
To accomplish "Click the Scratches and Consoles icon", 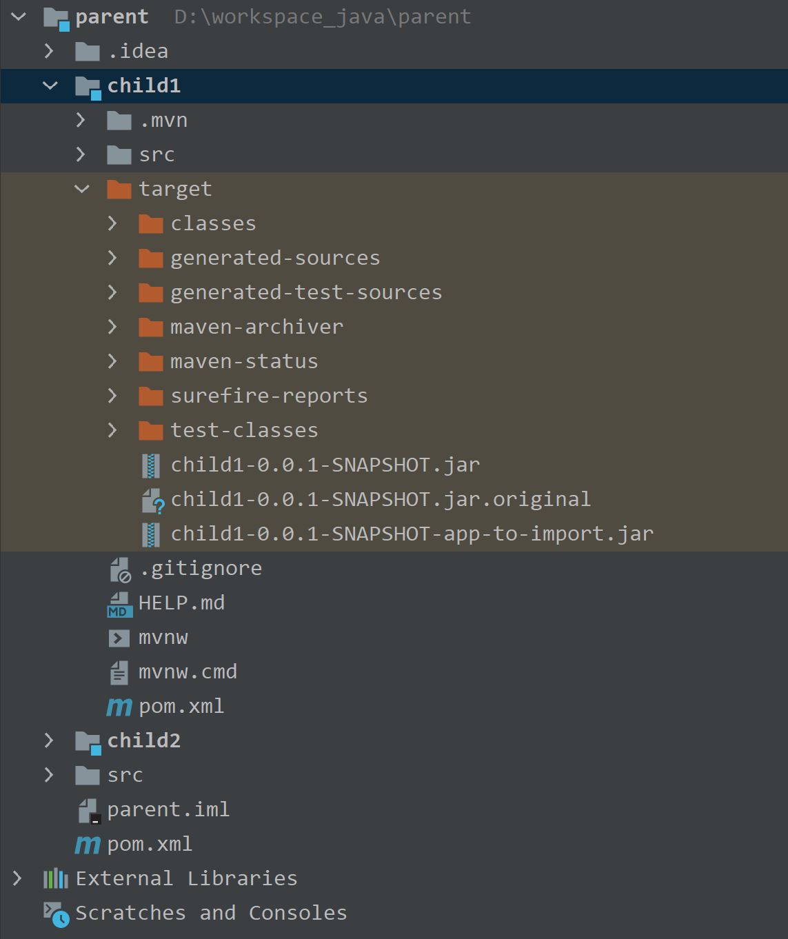I will click(x=55, y=913).
